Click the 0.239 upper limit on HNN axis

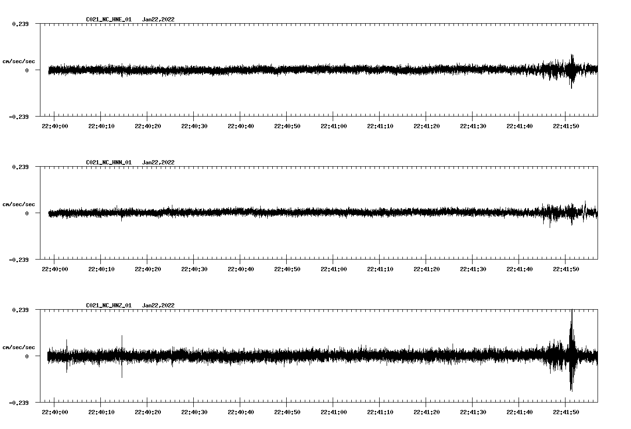(x=20, y=167)
